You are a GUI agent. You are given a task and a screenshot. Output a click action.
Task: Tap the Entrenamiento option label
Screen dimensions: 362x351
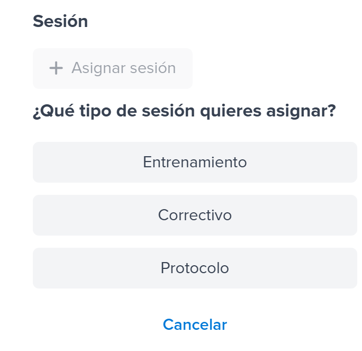tap(195, 162)
